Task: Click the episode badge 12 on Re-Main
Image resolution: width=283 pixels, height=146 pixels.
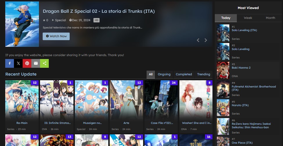Action: (35, 83)
